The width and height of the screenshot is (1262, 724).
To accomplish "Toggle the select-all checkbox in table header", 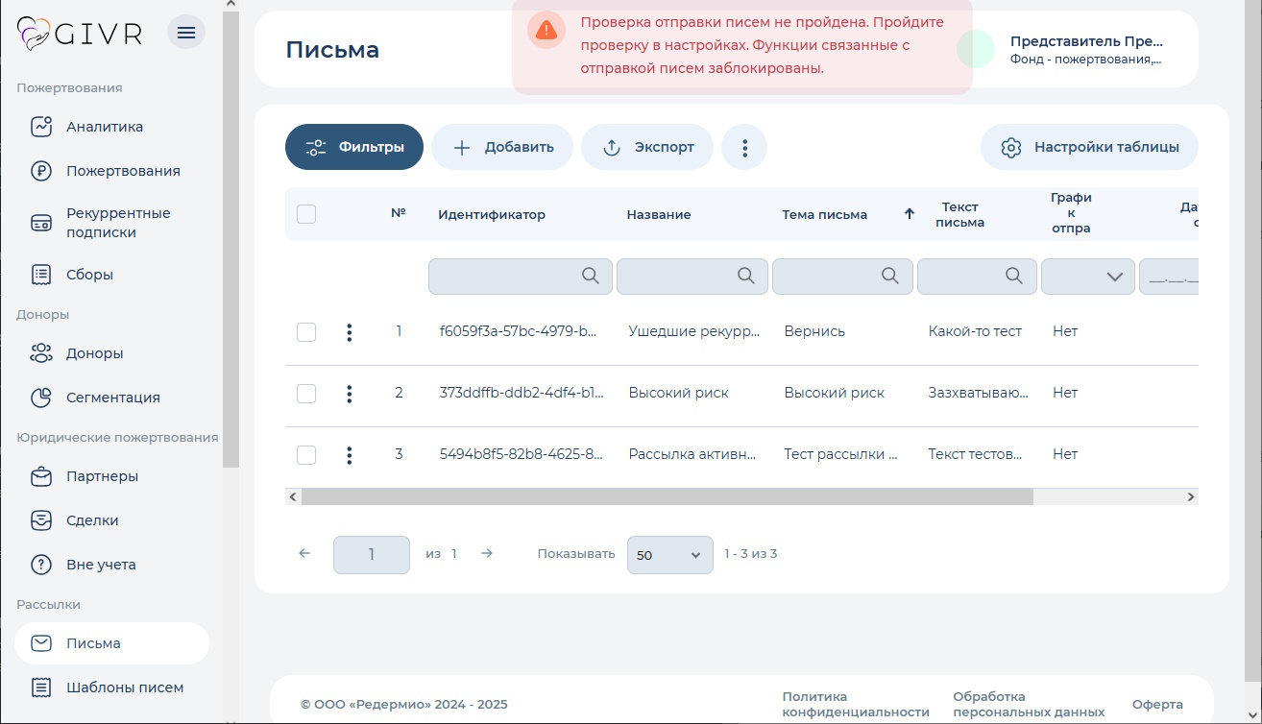I will pos(306,214).
